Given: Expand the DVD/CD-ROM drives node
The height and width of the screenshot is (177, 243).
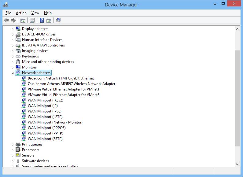Looking at the screenshot, I should [x=13, y=35].
